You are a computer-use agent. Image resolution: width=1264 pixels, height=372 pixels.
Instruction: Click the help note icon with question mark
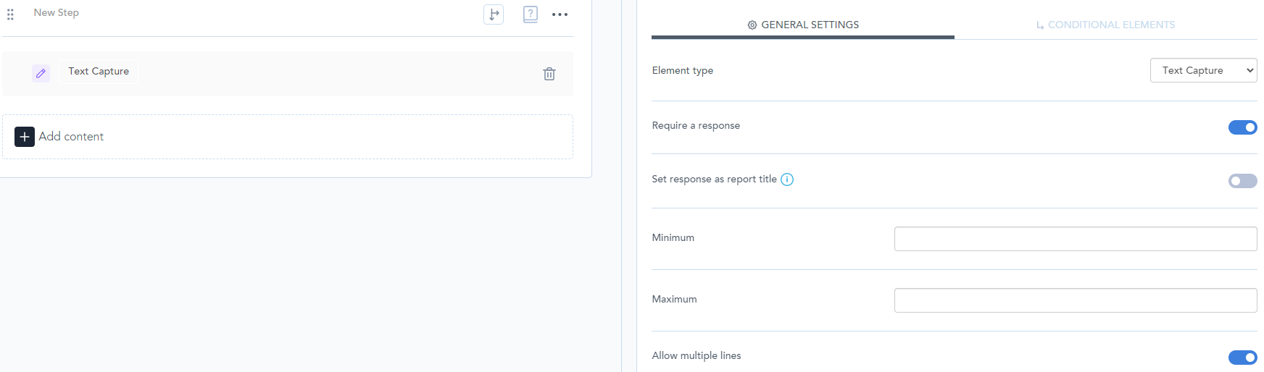click(531, 14)
